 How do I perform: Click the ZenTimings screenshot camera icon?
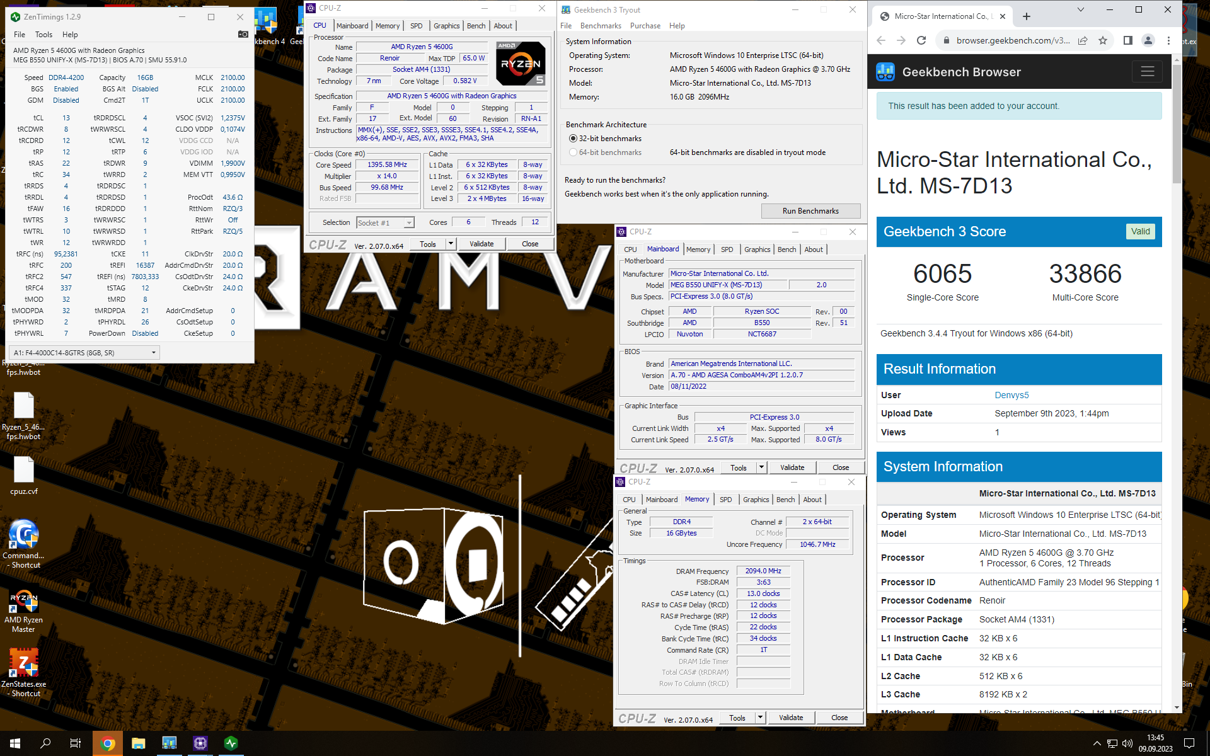243,35
